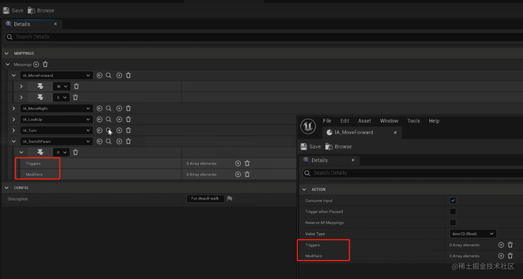Click the Mappings add button to create a mapping
This screenshot has height=279, width=523.
(x=36, y=64)
